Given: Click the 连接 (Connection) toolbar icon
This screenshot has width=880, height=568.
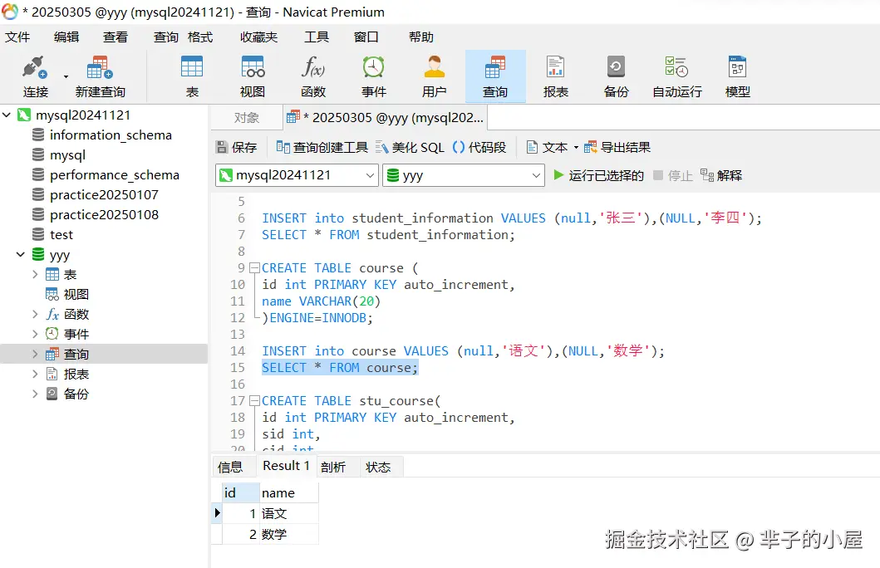Looking at the screenshot, I should [35, 76].
